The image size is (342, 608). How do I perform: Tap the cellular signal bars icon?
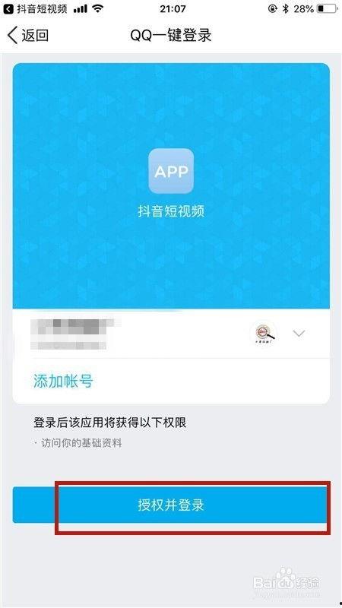coord(81,9)
